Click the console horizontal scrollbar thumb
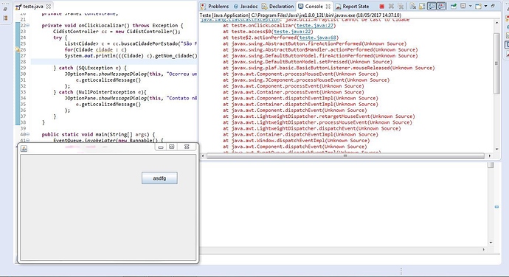The height and width of the screenshot is (277, 509). click(x=345, y=156)
